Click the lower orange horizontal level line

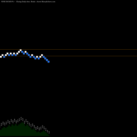(x=68, y=56)
